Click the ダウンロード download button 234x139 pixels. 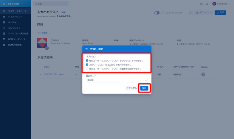(204, 12)
